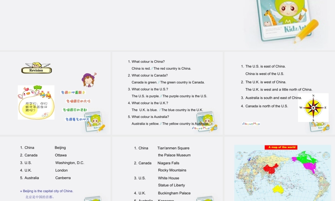335x201 pixels.
Task: Click the text '各国的地图颜色'
Action: 73,92
